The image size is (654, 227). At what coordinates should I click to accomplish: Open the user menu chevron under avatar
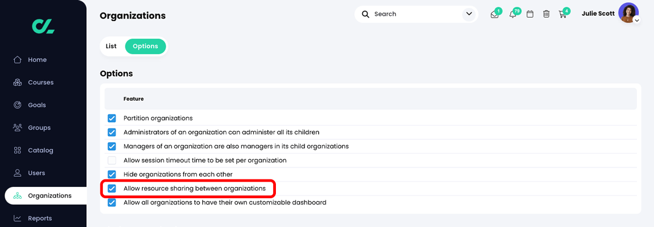[x=636, y=20]
